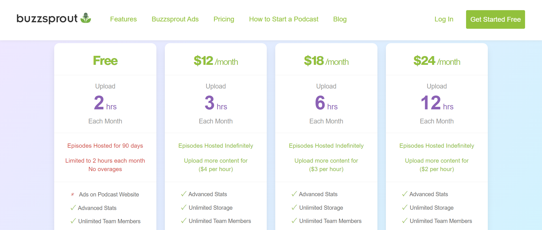Open How to Start a Podcast
This screenshot has width=542, height=230.
click(x=283, y=19)
